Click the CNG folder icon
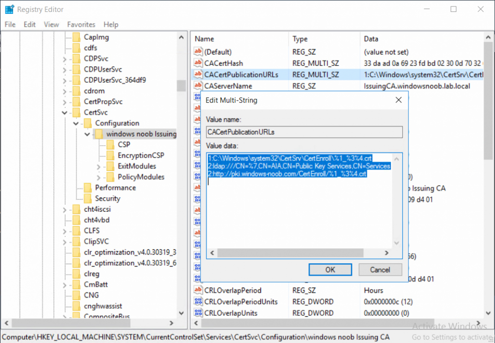495x343 pixels. click(x=76, y=295)
